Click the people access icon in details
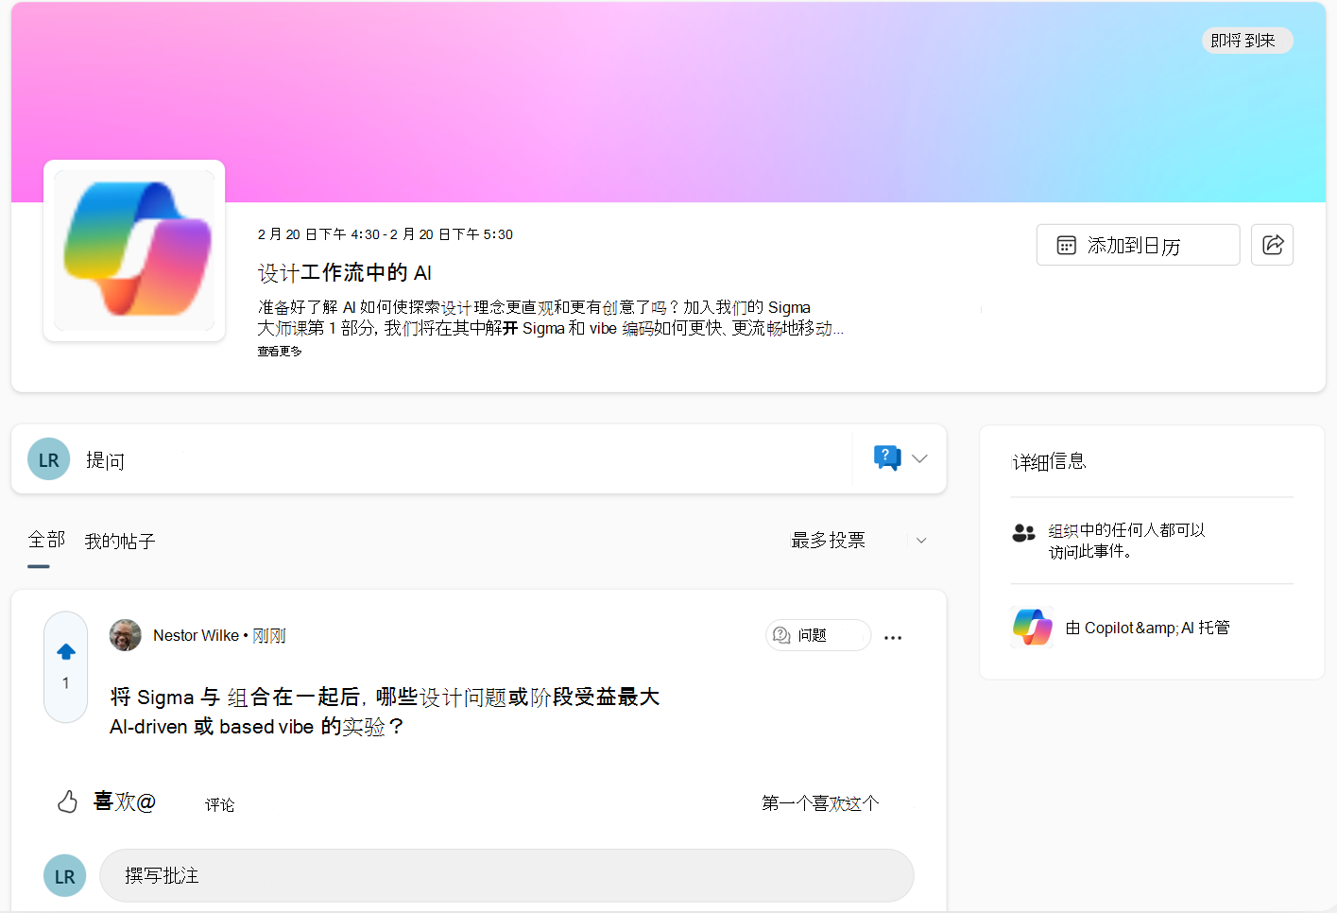This screenshot has height=913, width=1337. tap(1023, 533)
